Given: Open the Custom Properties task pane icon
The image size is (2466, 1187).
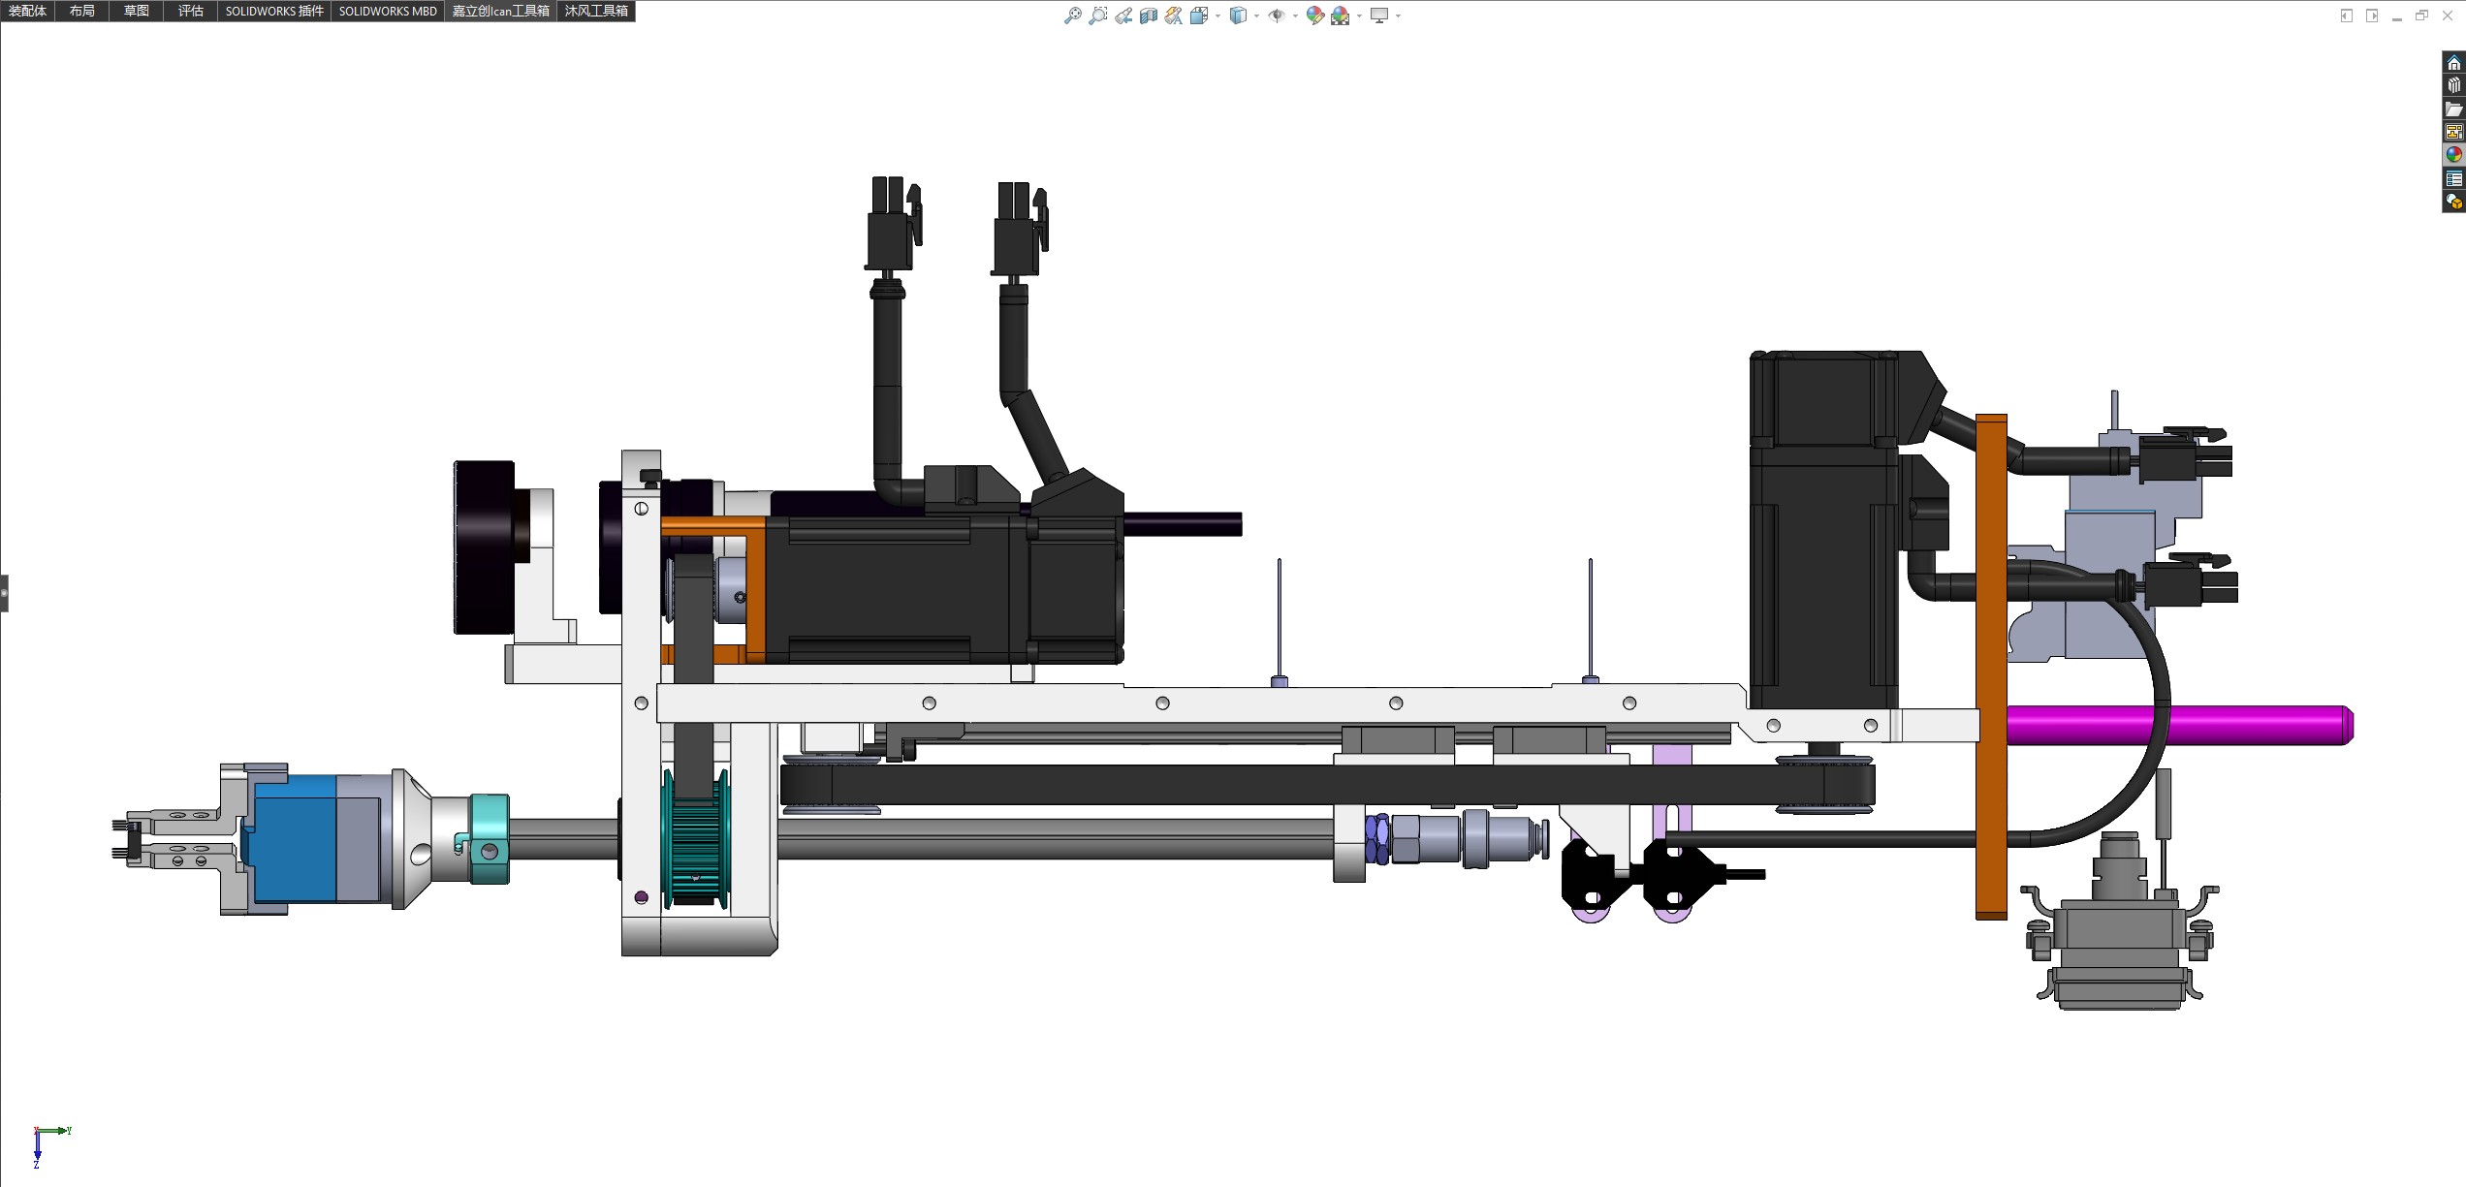Looking at the screenshot, I should 2453,179.
